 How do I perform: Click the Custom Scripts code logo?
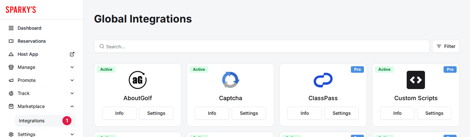coord(416,80)
